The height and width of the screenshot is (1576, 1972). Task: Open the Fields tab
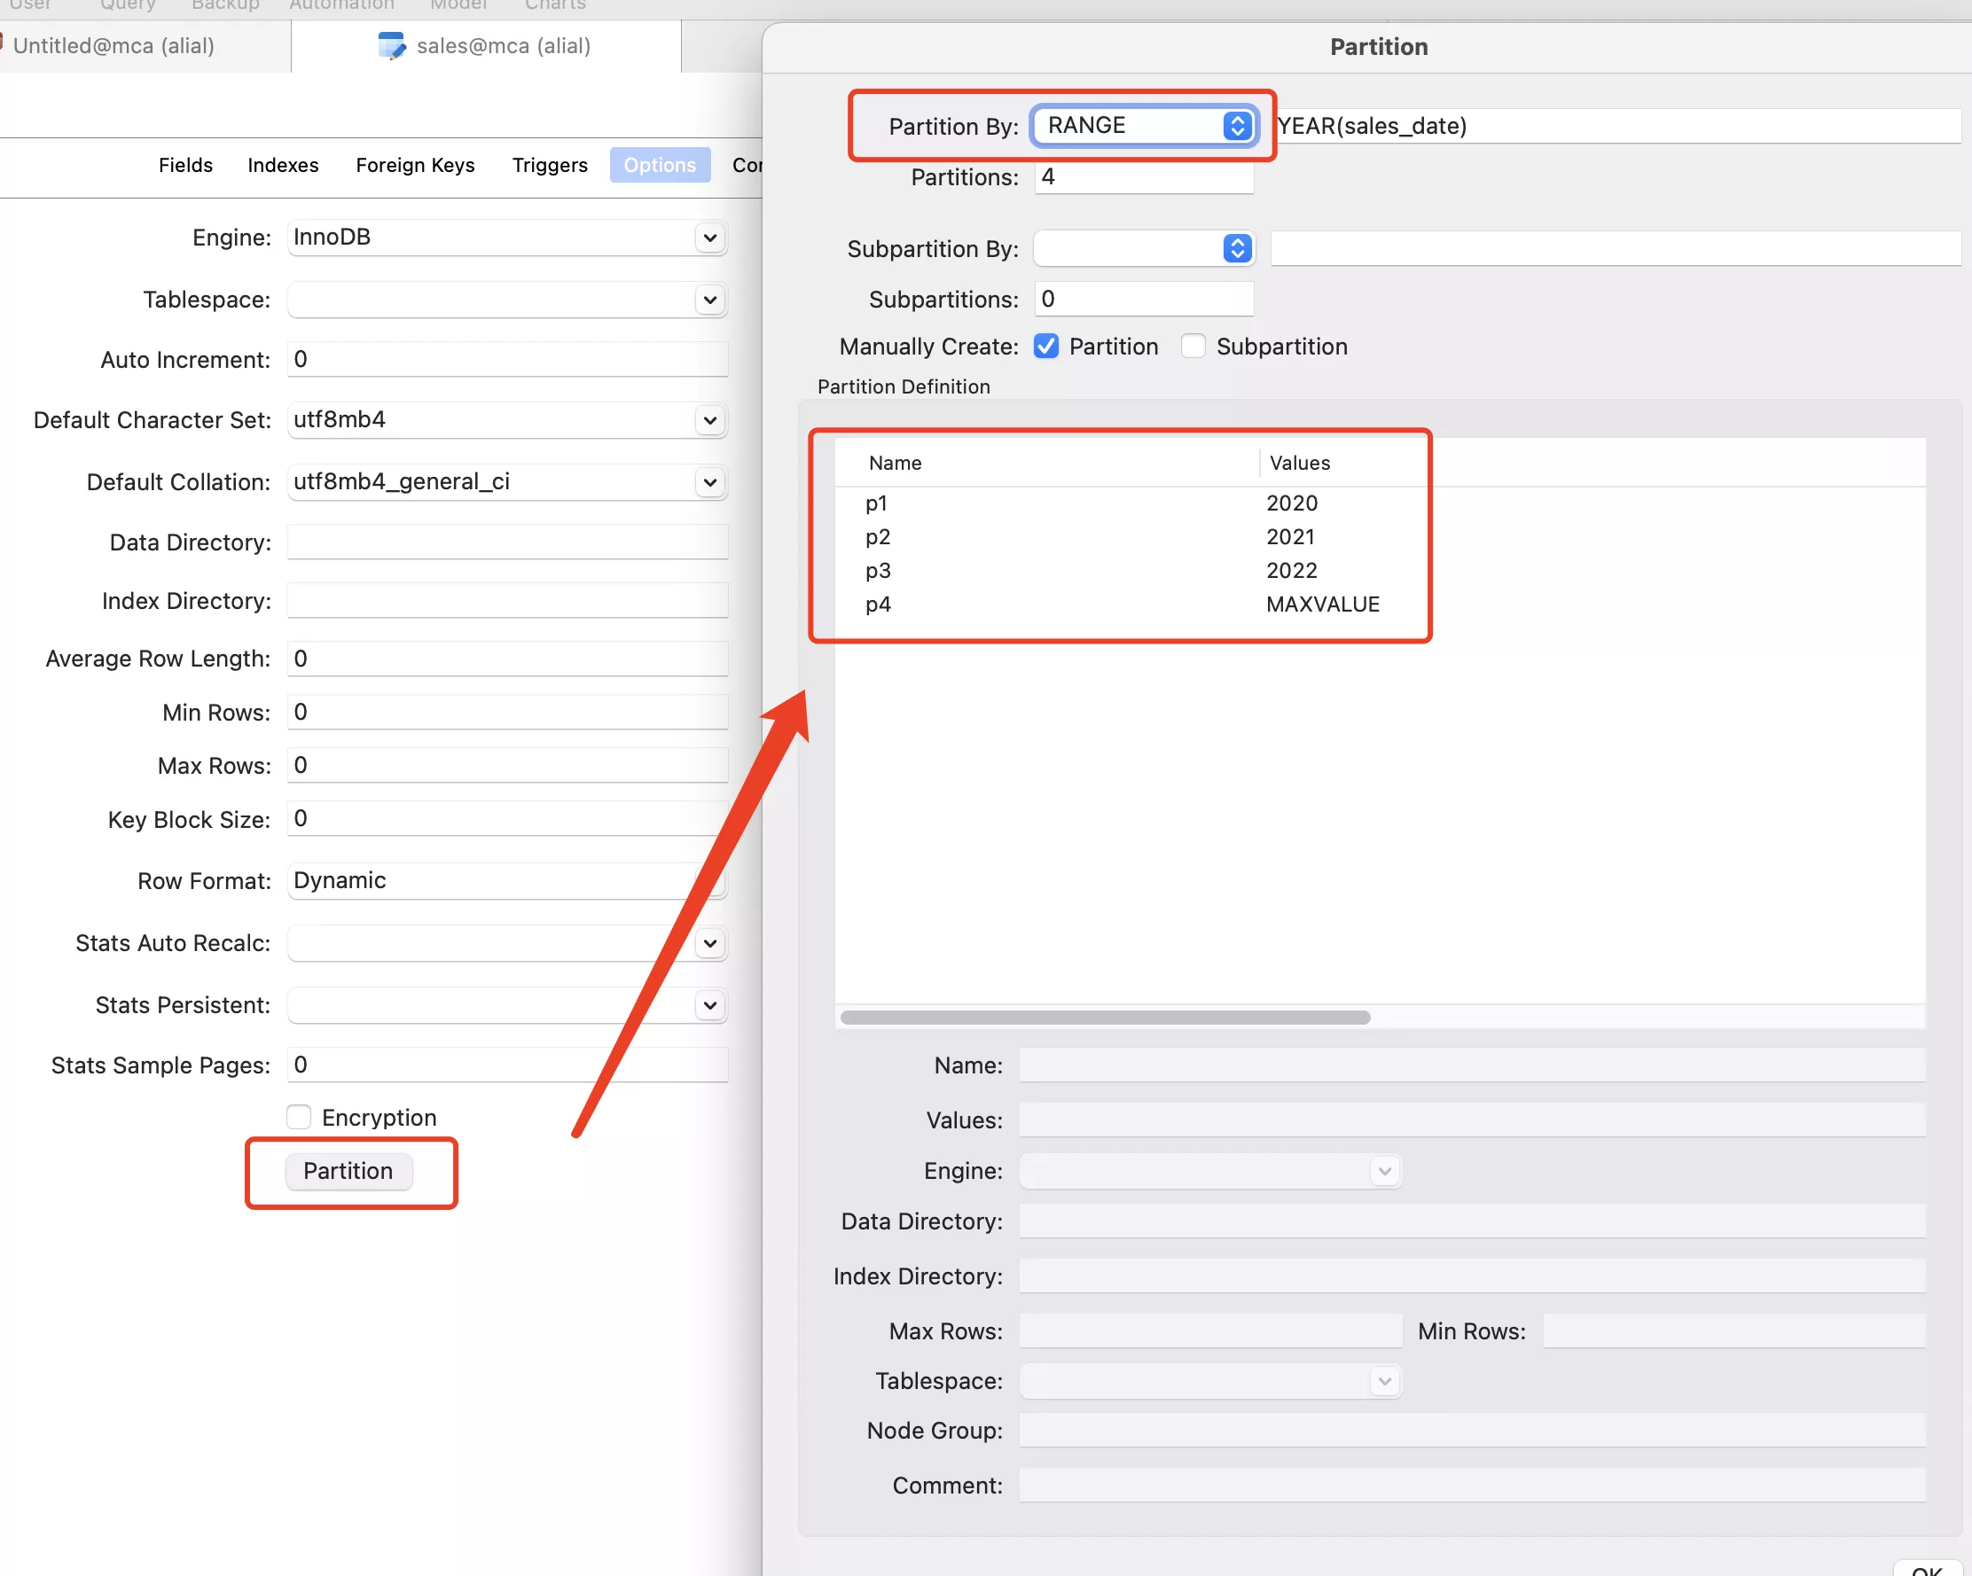pyautogui.click(x=185, y=165)
